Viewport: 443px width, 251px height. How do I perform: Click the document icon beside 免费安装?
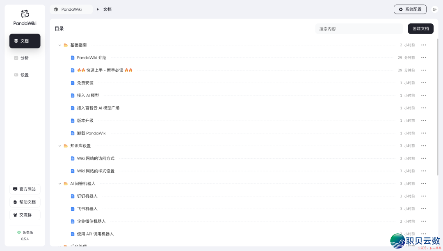[73, 83]
